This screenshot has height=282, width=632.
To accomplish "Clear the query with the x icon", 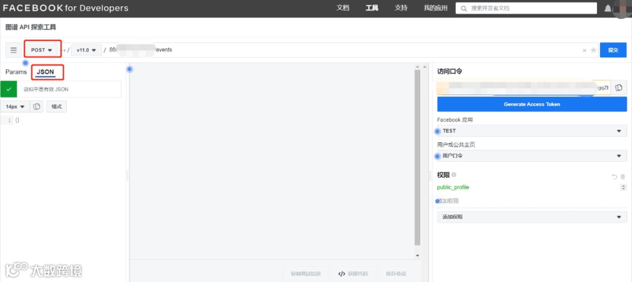I will pyautogui.click(x=585, y=50).
